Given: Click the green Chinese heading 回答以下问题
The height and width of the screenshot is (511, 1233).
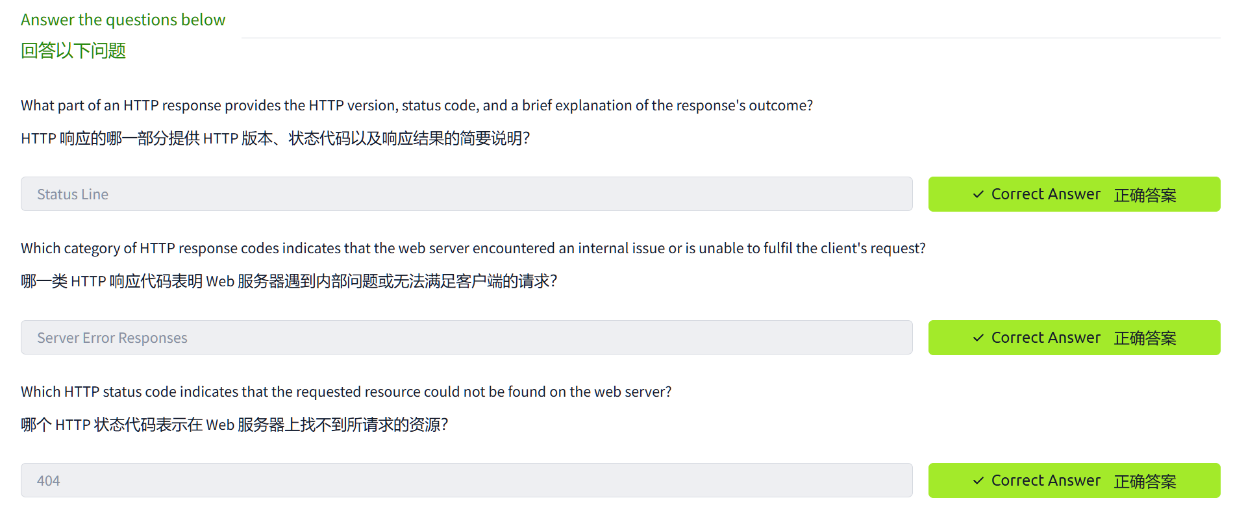Looking at the screenshot, I should click(x=73, y=51).
